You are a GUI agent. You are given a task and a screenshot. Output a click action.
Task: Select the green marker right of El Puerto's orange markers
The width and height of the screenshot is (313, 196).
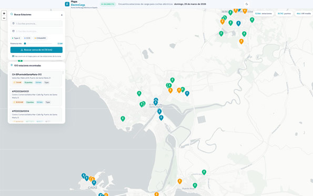coord(183,90)
